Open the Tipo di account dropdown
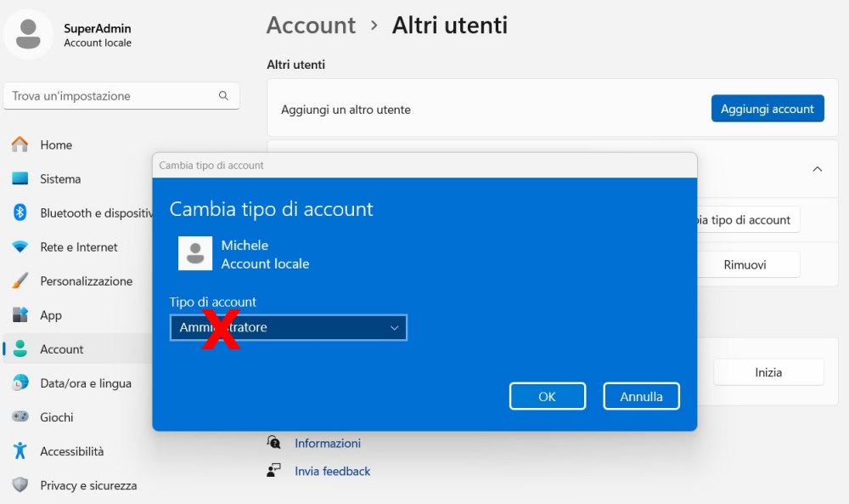The height and width of the screenshot is (504, 849). click(288, 327)
